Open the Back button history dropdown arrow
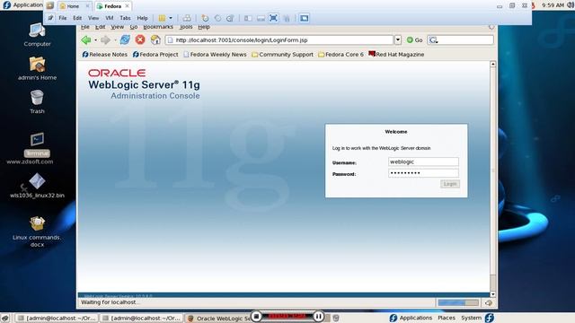Viewport: 575px width, 323px height. tap(96, 39)
